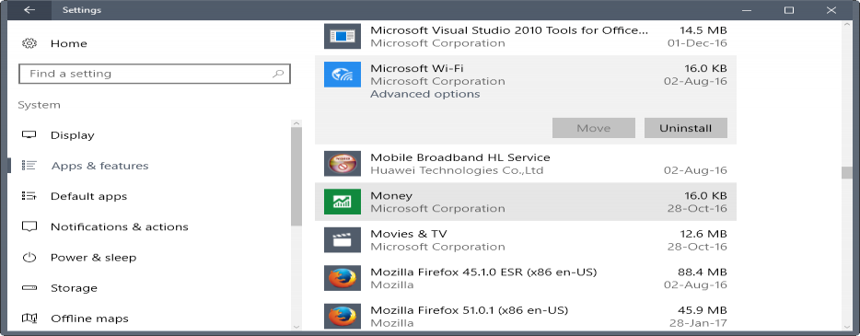Click the Storage drive icon
The width and height of the screenshot is (860, 336).
(29, 288)
